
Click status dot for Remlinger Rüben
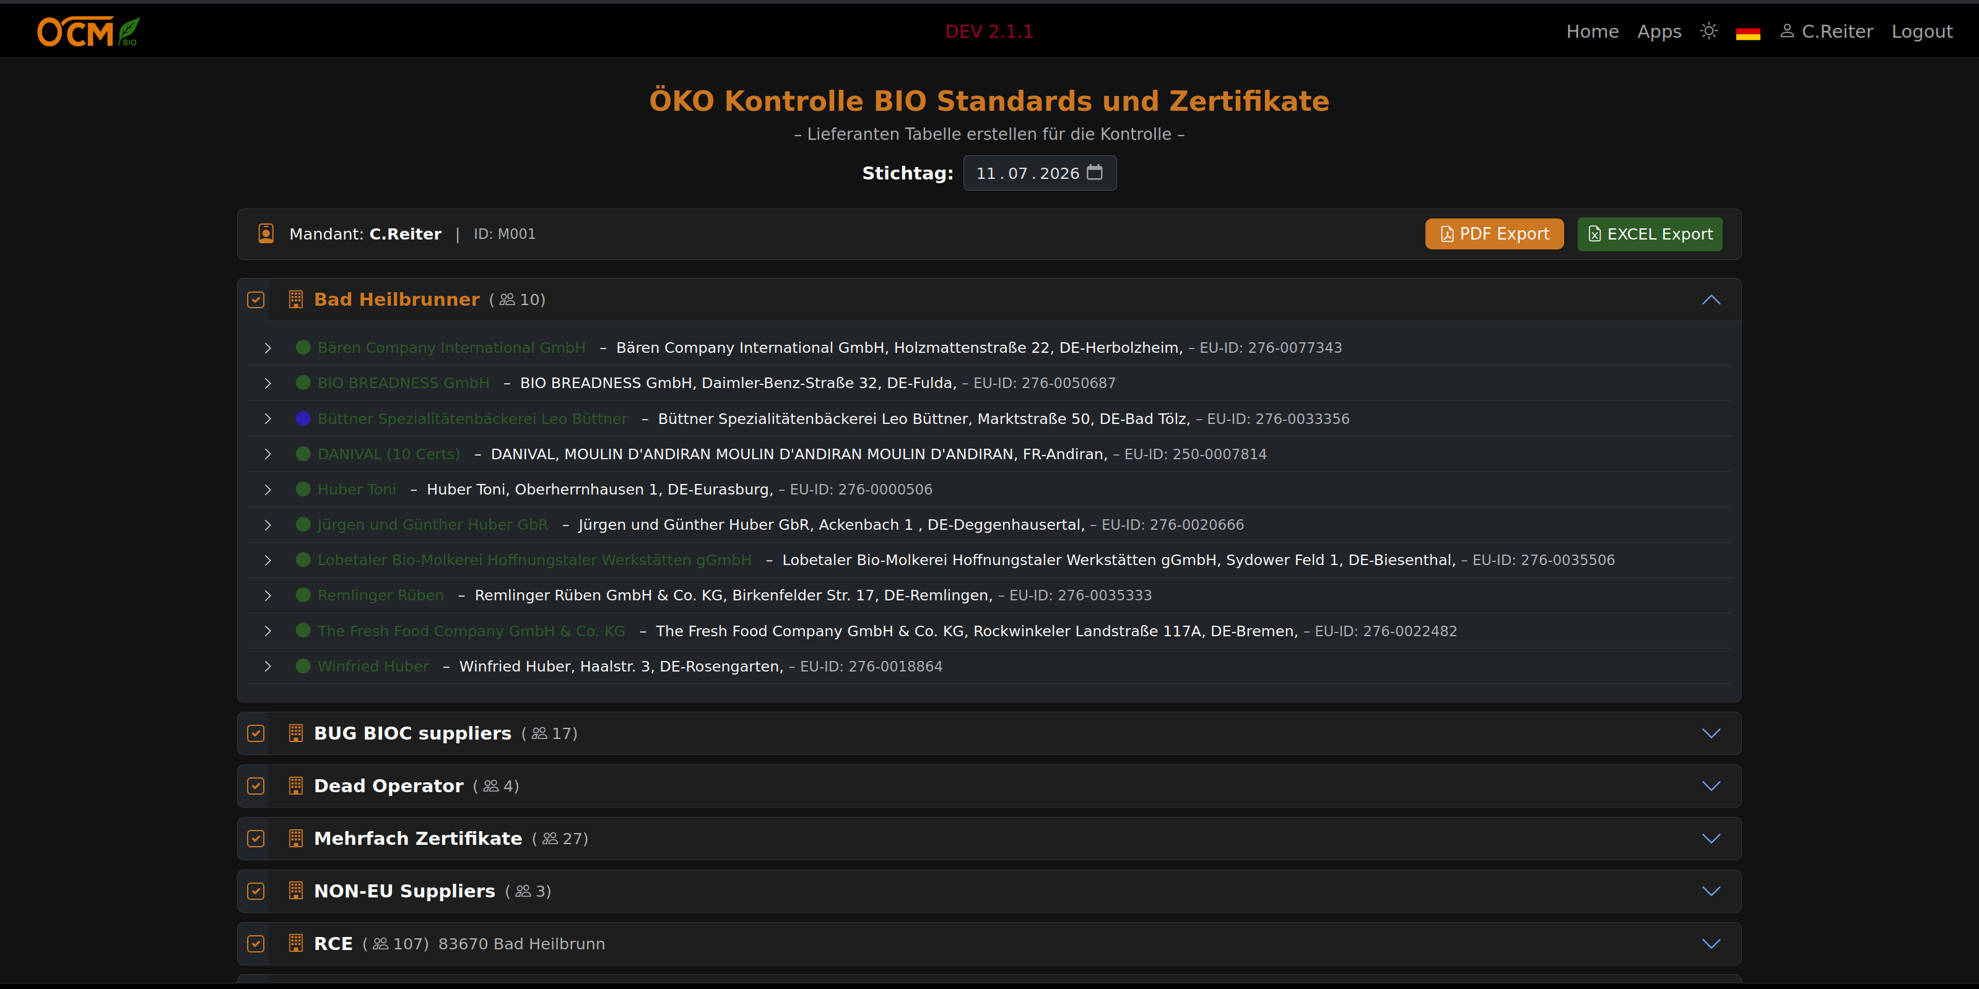tap(303, 595)
